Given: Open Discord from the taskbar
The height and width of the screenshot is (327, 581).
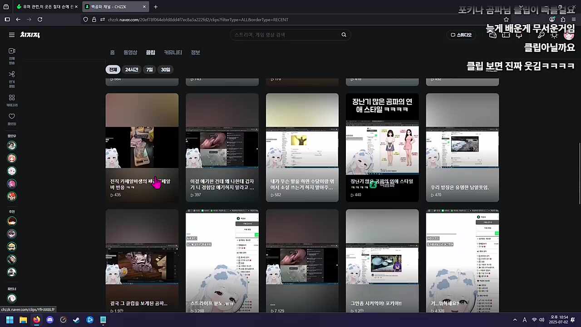Looking at the screenshot, I should [50, 320].
